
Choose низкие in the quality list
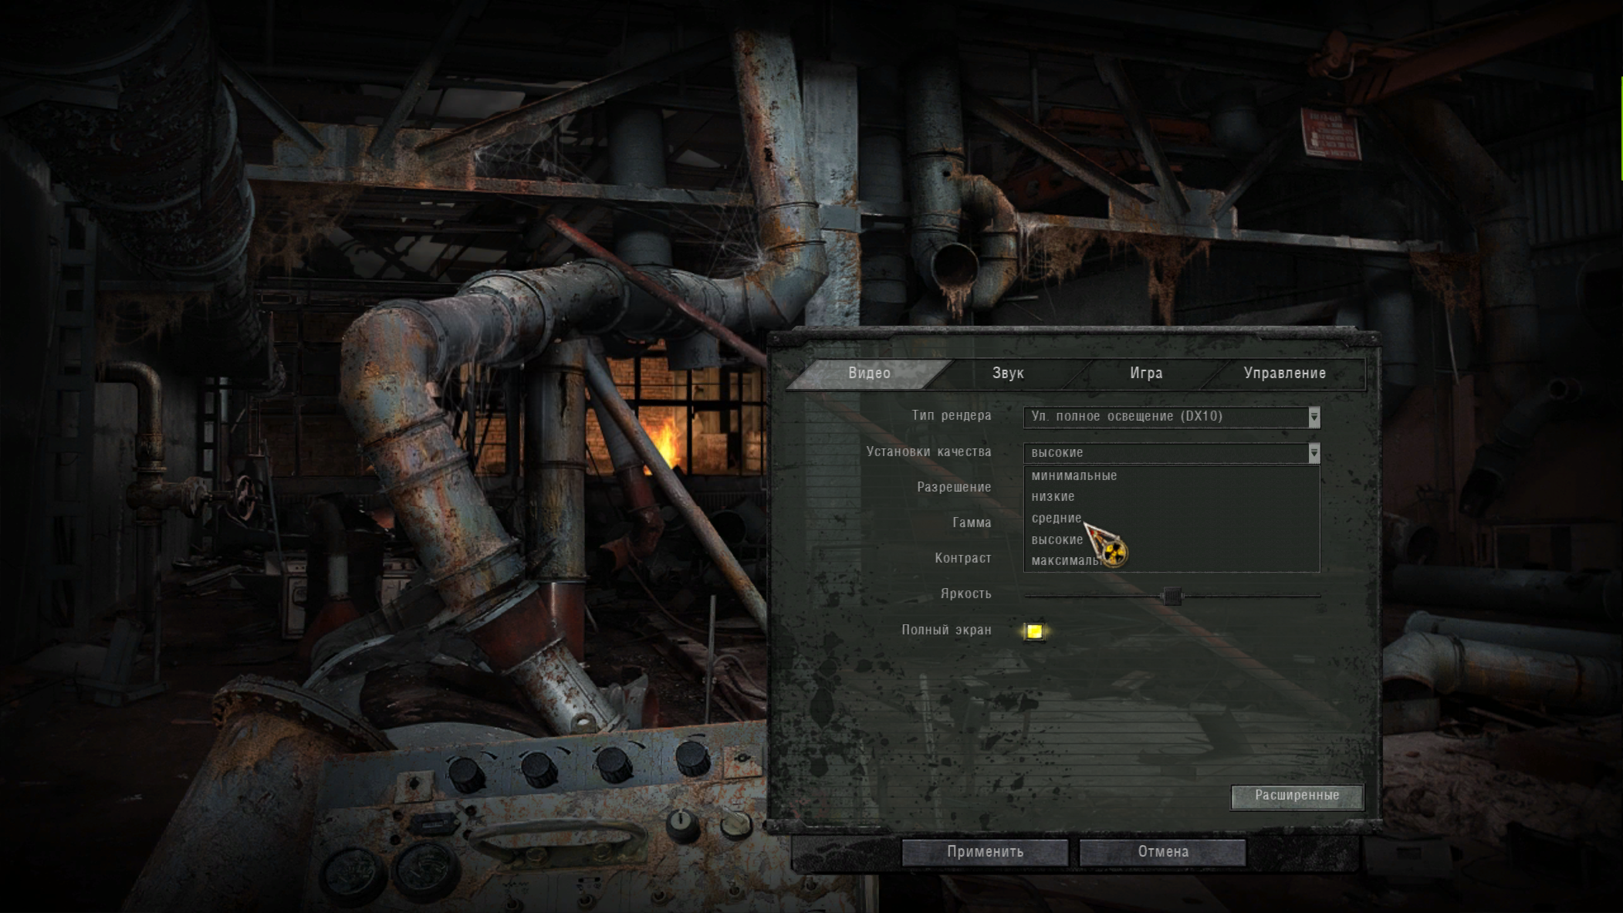tap(1053, 496)
